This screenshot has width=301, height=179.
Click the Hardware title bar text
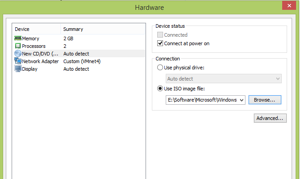(x=149, y=7)
